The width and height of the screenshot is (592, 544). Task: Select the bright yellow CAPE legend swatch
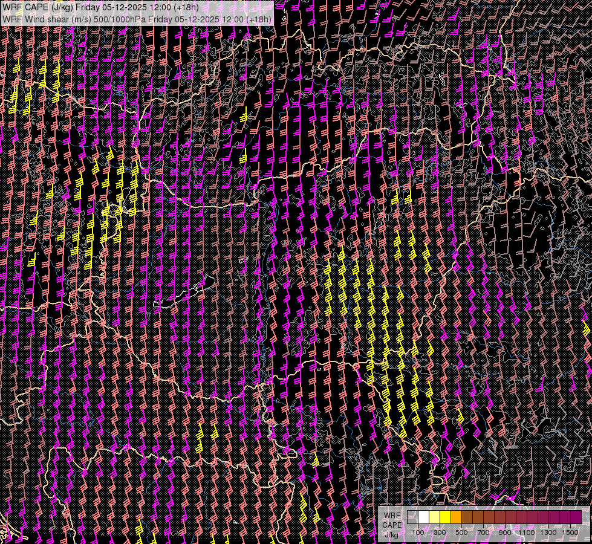point(445,517)
